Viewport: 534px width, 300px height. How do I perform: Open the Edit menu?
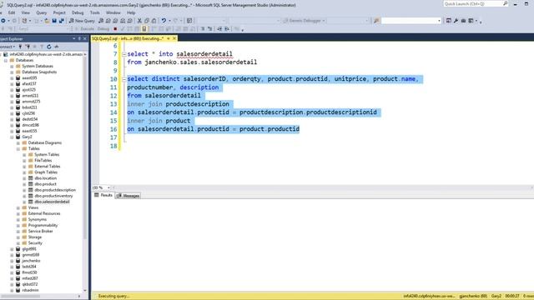[12, 12]
